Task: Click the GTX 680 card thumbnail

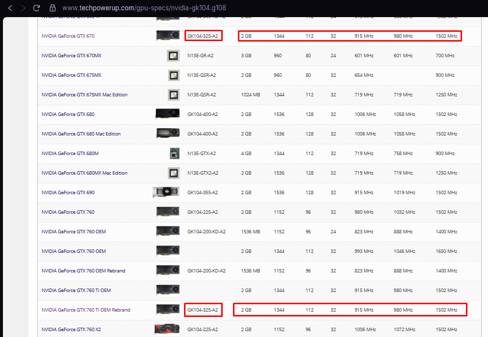Action: (167, 114)
